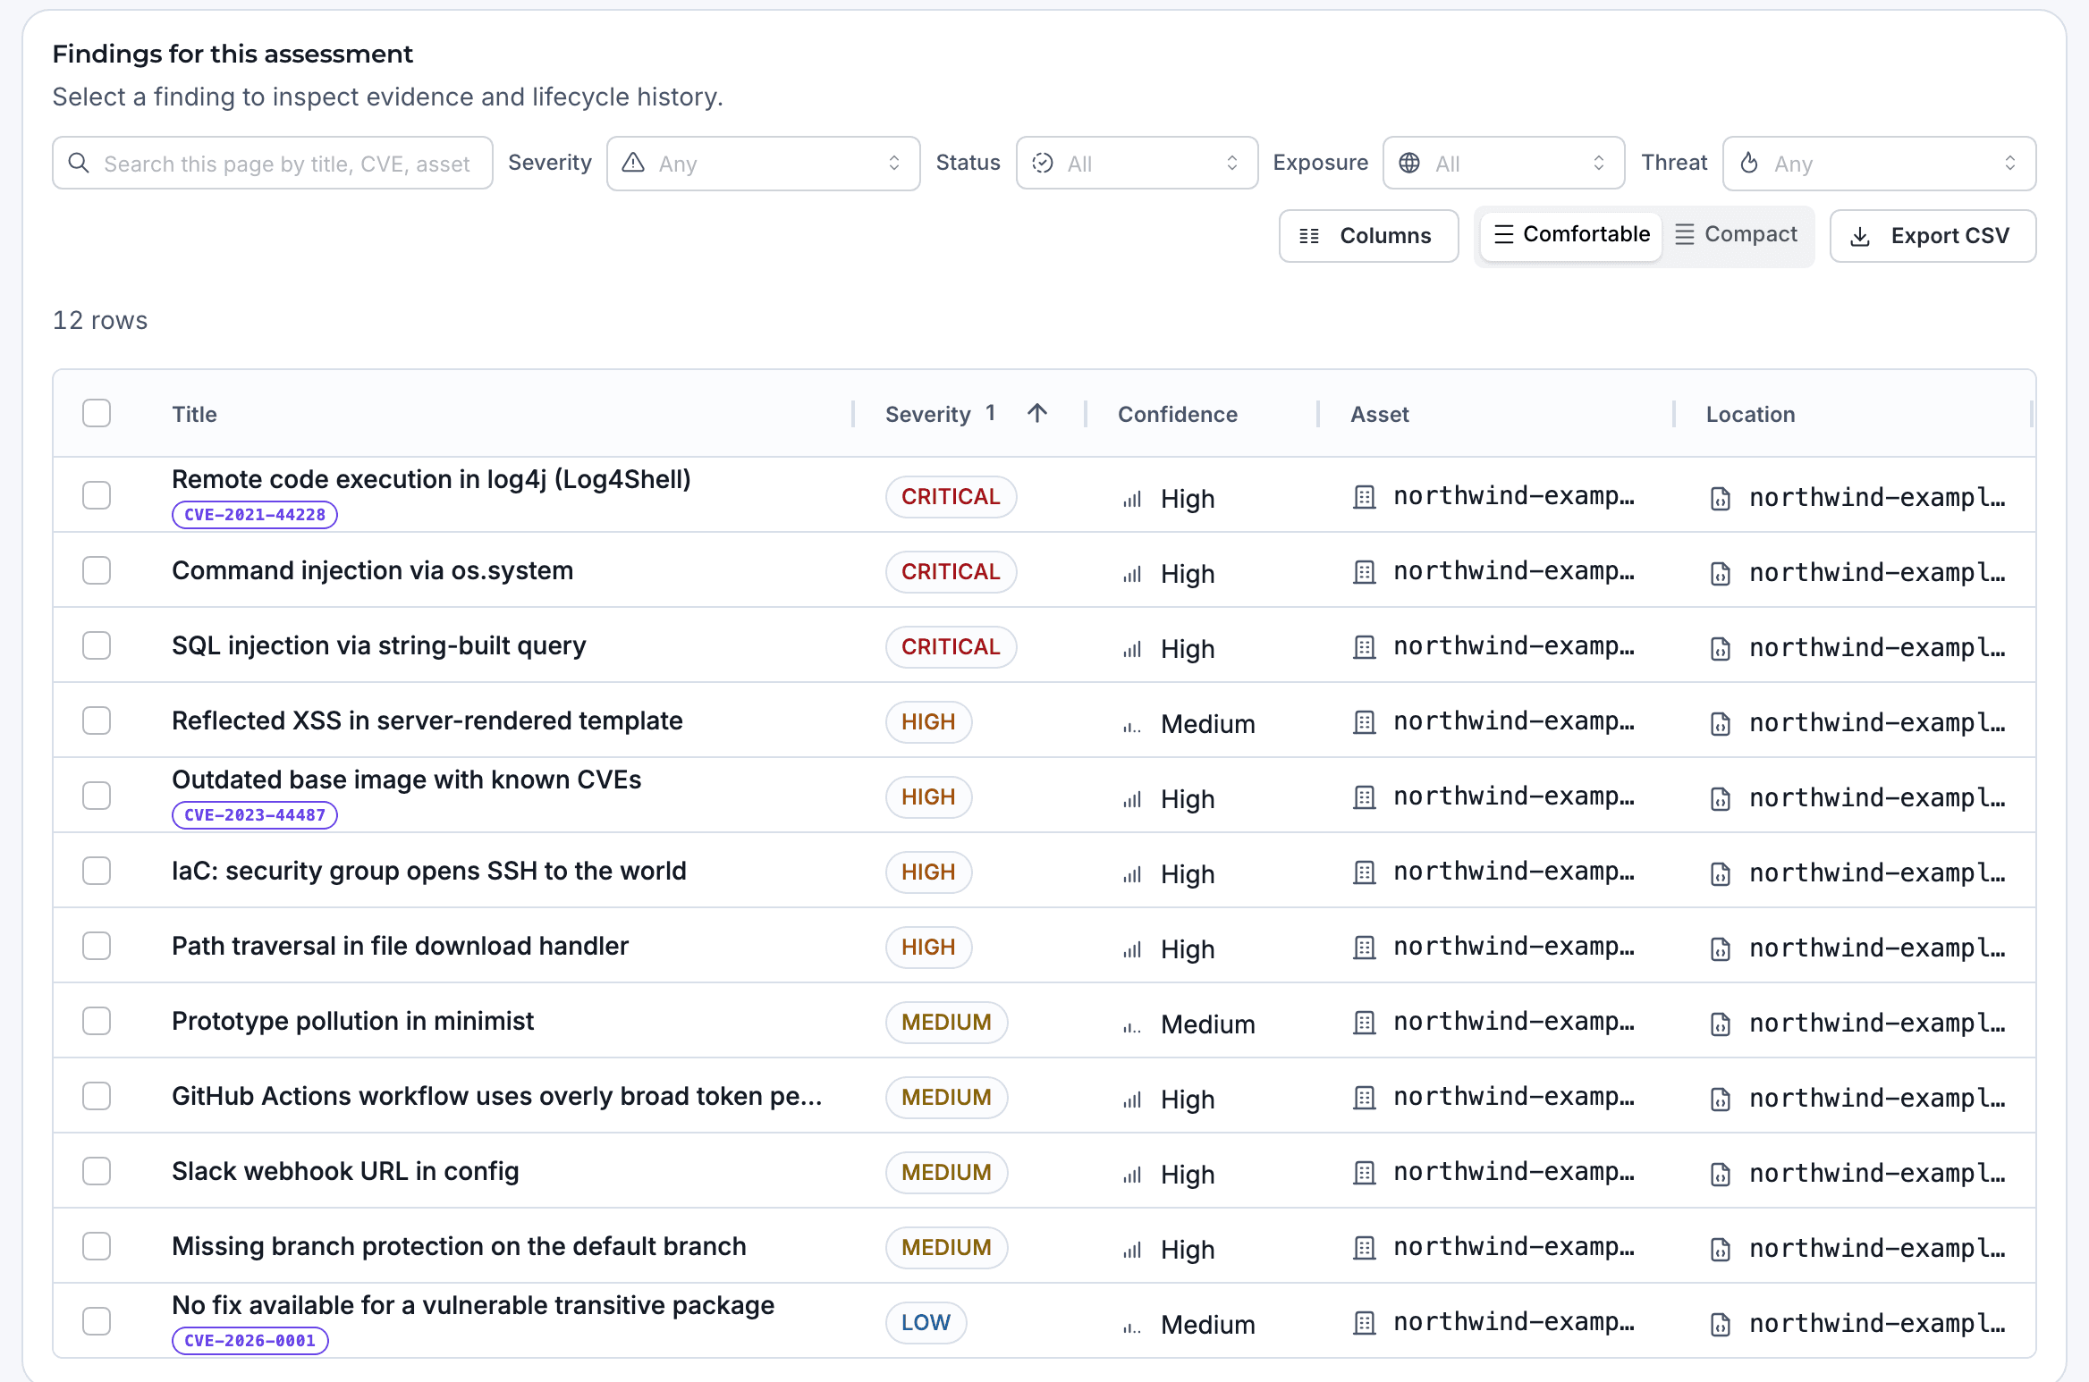Open the CVE-2026-0001 tag link

pyautogui.click(x=250, y=1341)
